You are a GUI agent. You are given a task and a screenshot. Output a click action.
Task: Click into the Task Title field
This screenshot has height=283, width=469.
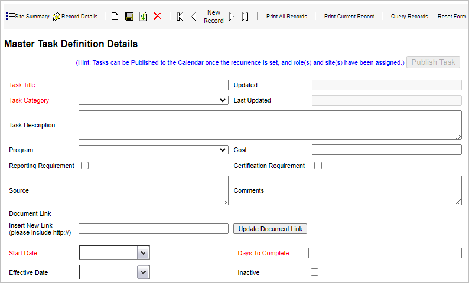point(153,85)
